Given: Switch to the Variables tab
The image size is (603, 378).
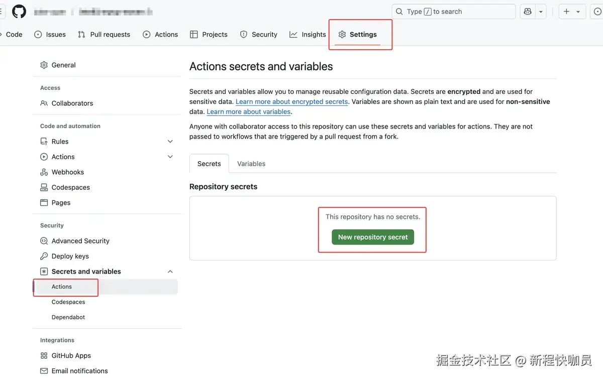Looking at the screenshot, I should [251, 164].
